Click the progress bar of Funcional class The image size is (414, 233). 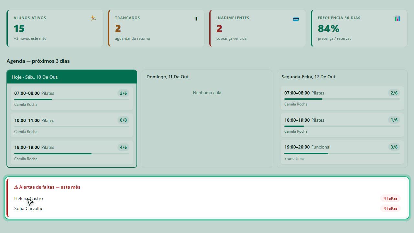click(x=342, y=153)
